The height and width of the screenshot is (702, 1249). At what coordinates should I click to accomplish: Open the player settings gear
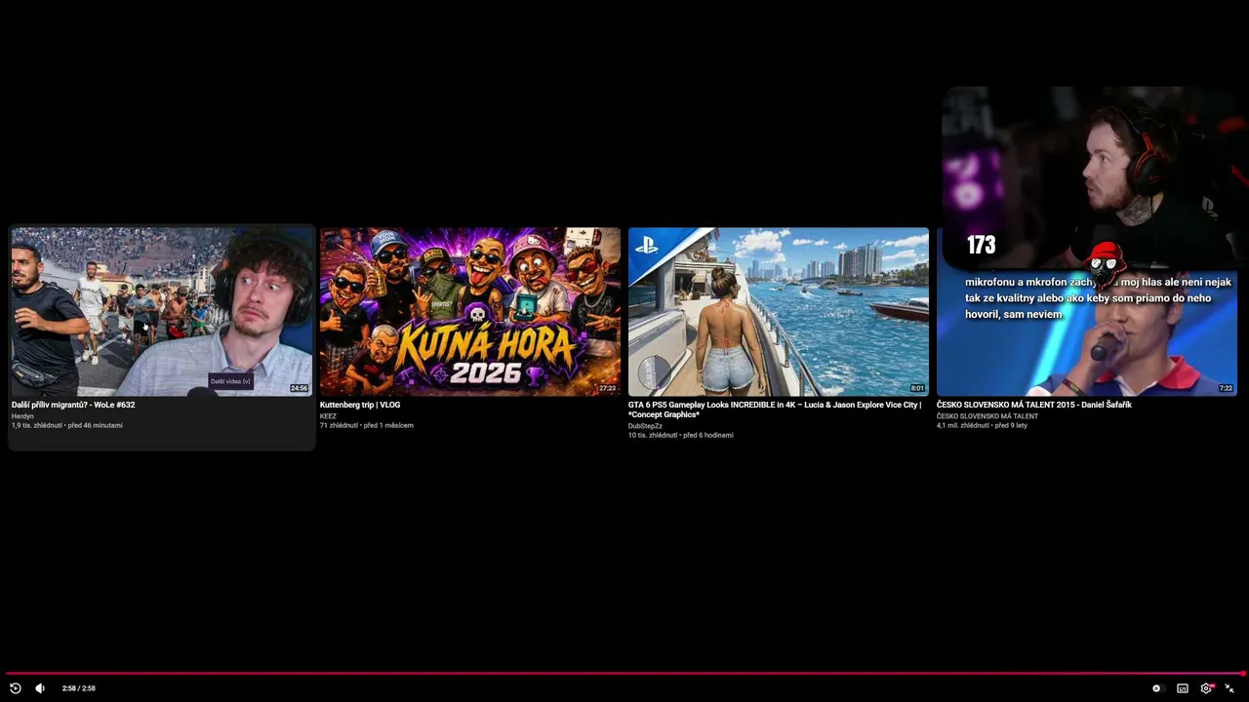1206,688
